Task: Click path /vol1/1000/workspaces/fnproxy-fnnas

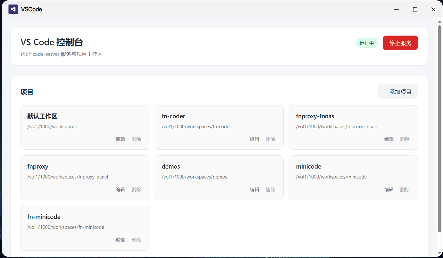Action: point(336,127)
